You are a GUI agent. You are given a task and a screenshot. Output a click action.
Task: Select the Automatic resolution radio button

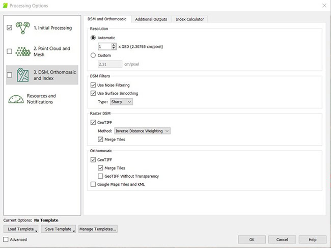[x=93, y=38]
